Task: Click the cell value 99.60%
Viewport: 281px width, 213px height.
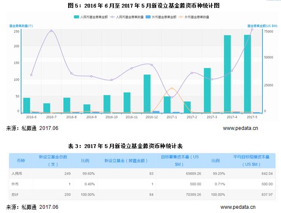Action: pyautogui.click(x=88, y=173)
